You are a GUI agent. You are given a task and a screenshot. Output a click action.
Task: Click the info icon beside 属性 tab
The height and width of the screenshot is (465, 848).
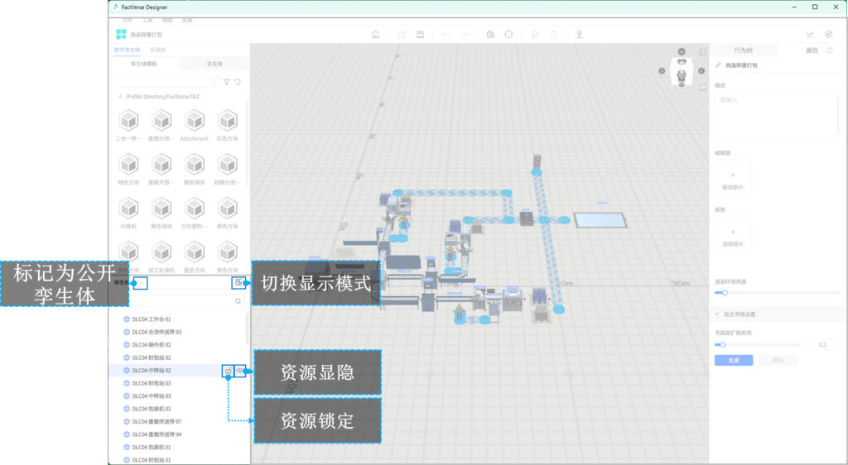[x=830, y=50]
